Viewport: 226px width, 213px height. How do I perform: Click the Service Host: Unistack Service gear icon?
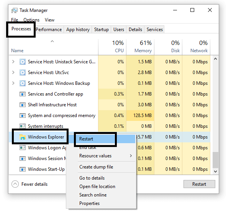pyautogui.click(x=23, y=62)
